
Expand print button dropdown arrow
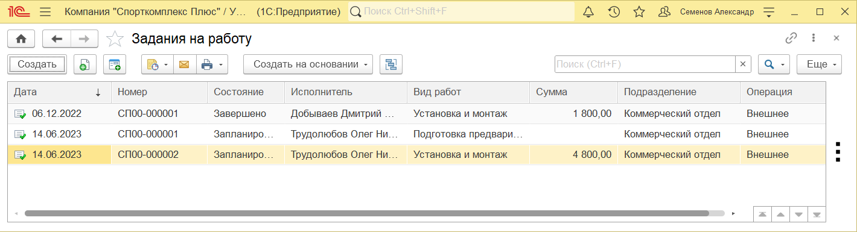click(221, 64)
